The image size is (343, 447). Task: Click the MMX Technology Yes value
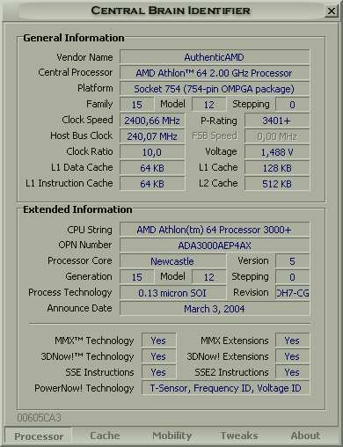[x=159, y=341]
